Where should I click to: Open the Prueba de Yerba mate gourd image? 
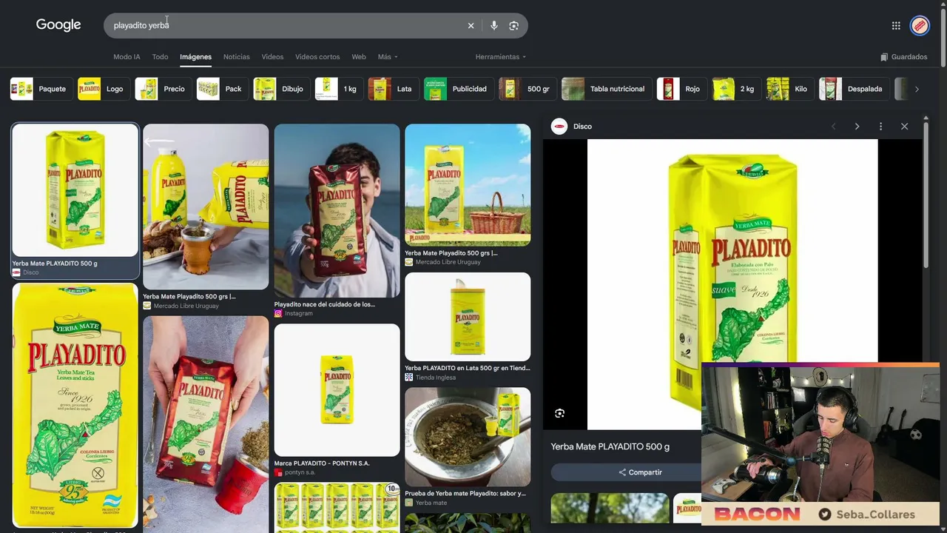468,437
